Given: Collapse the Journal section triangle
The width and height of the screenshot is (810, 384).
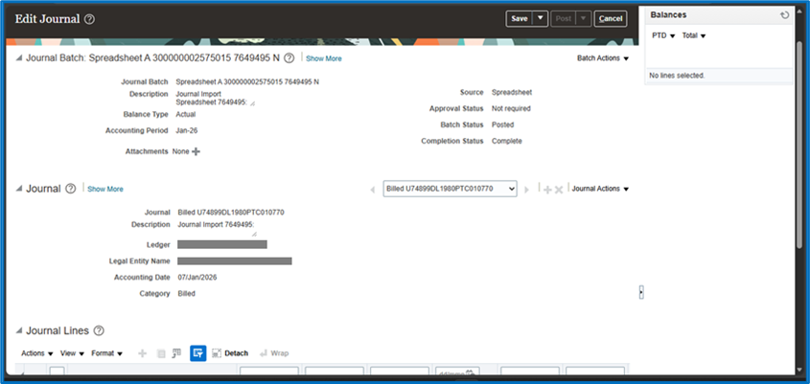Looking at the screenshot, I should pyautogui.click(x=19, y=189).
